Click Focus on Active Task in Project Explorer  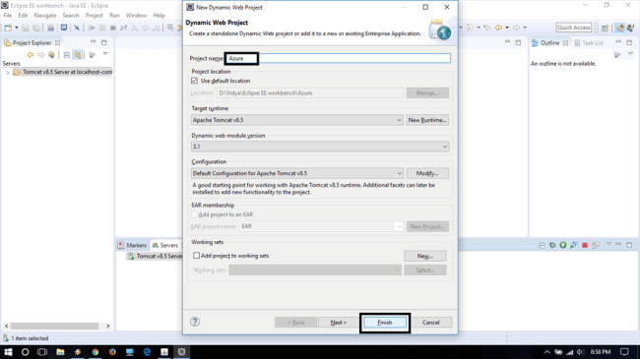(x=93, y=55)
